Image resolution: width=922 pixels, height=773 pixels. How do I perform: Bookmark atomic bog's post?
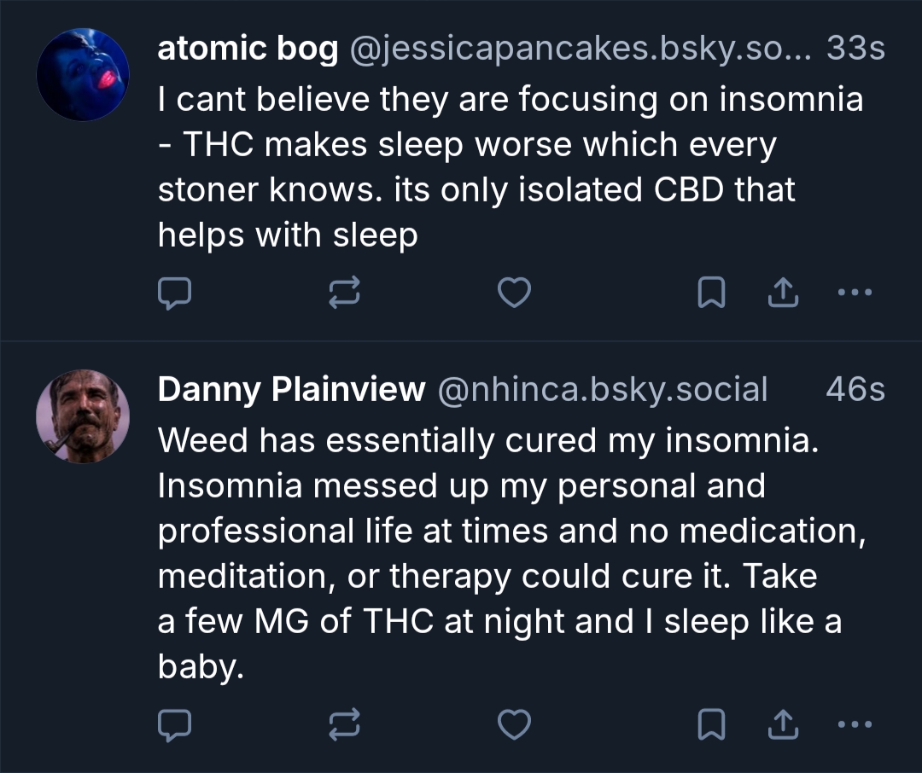711,294
